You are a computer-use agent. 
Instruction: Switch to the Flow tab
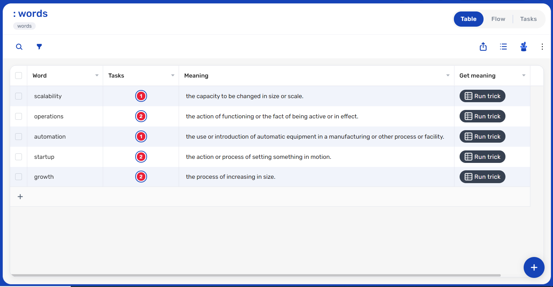[x=498, y=19]
